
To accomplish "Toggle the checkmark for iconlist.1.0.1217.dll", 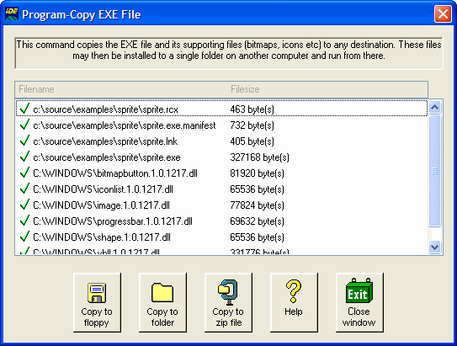I will pos(24,189).
